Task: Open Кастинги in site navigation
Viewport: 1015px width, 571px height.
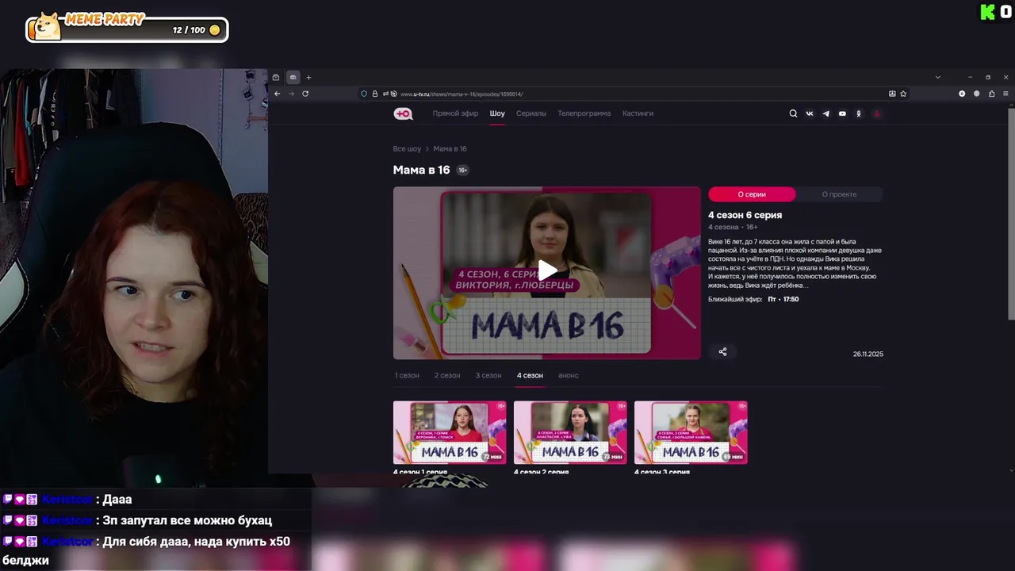Action: pyautogui.click(x=638, y=113)
